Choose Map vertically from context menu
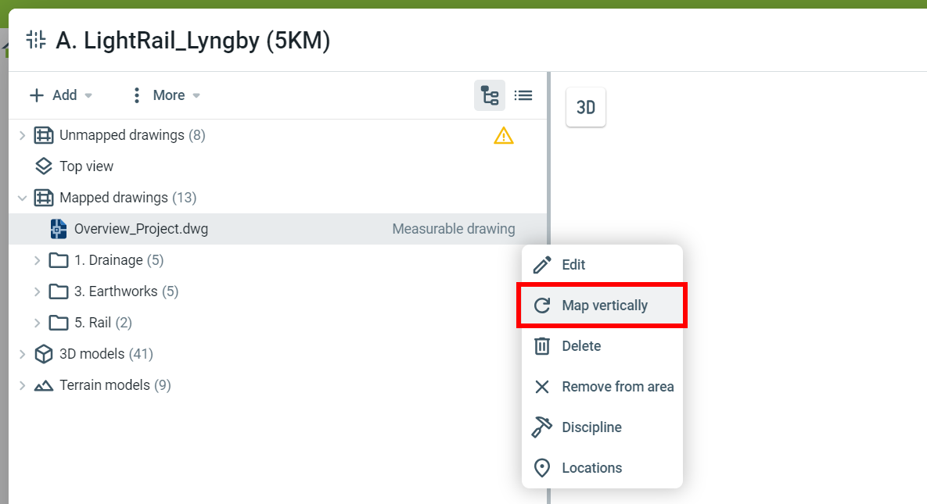 tap(602, 306)
